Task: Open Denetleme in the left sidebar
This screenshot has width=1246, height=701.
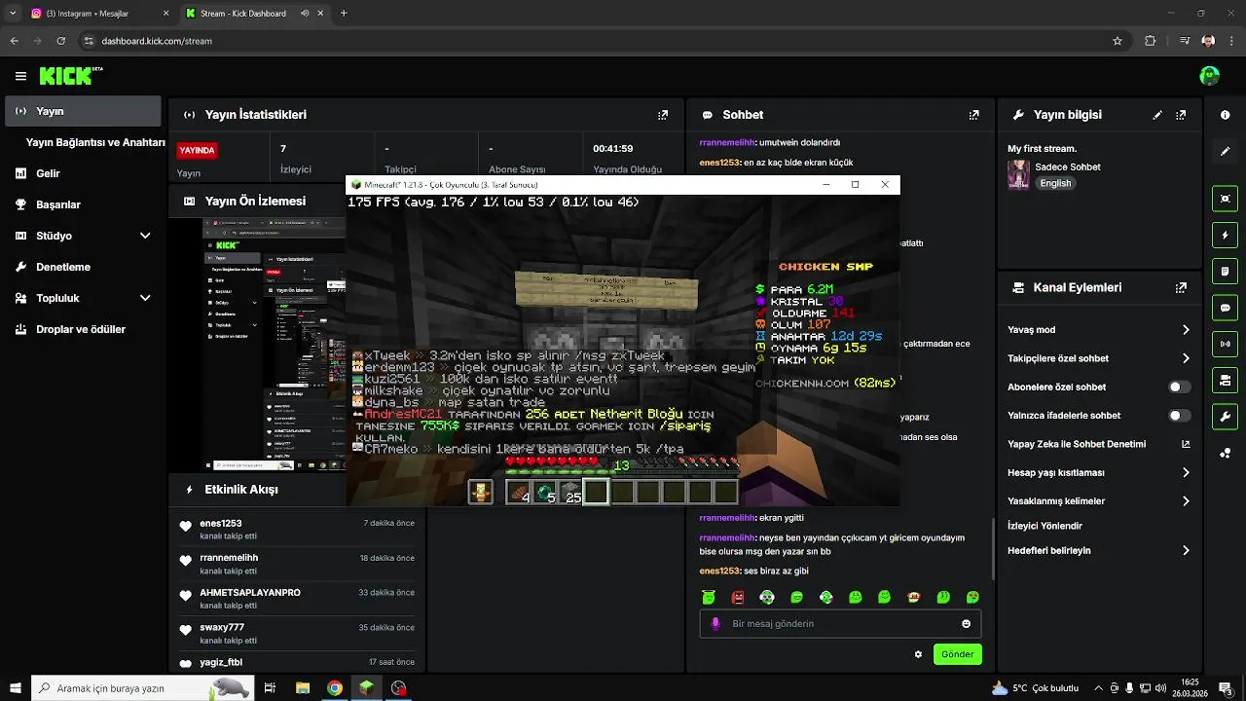Action: point(83,267)
